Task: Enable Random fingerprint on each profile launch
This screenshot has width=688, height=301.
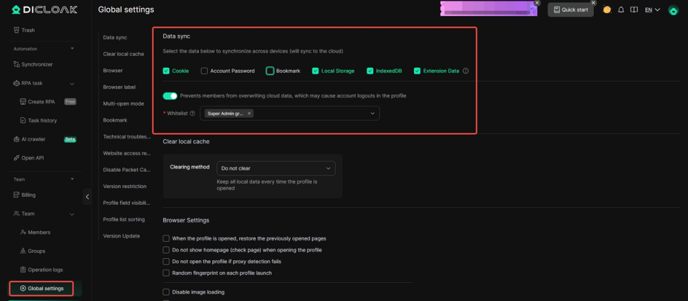Action: tap(166, 273)
